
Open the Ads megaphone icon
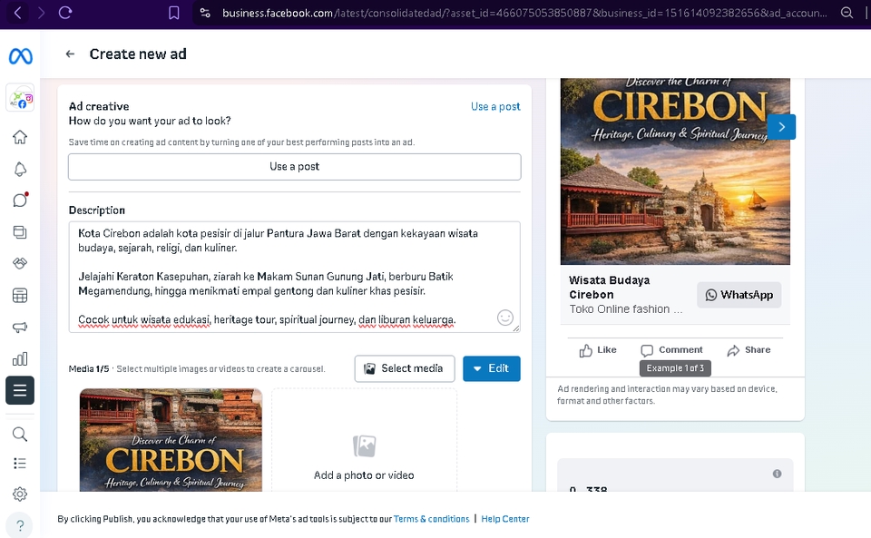pyautogui.click(x=20, y=328)
